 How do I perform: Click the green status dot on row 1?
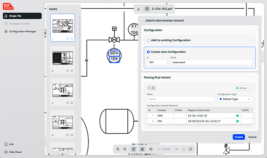tap(237, 116)
